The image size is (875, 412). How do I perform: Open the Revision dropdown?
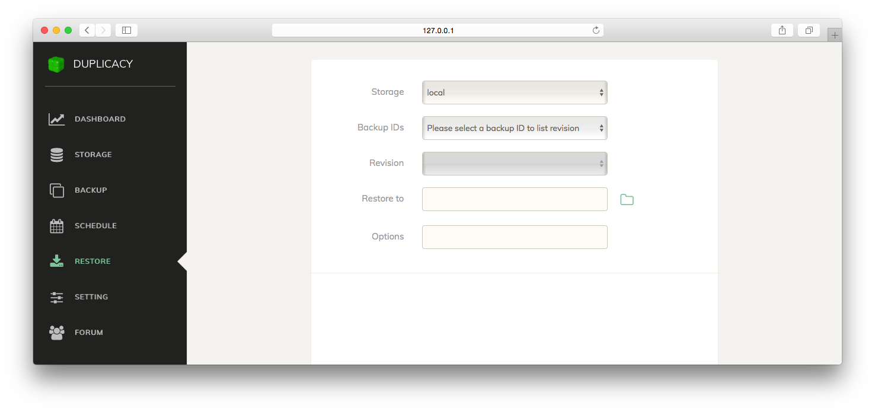(x=515, y=164)
